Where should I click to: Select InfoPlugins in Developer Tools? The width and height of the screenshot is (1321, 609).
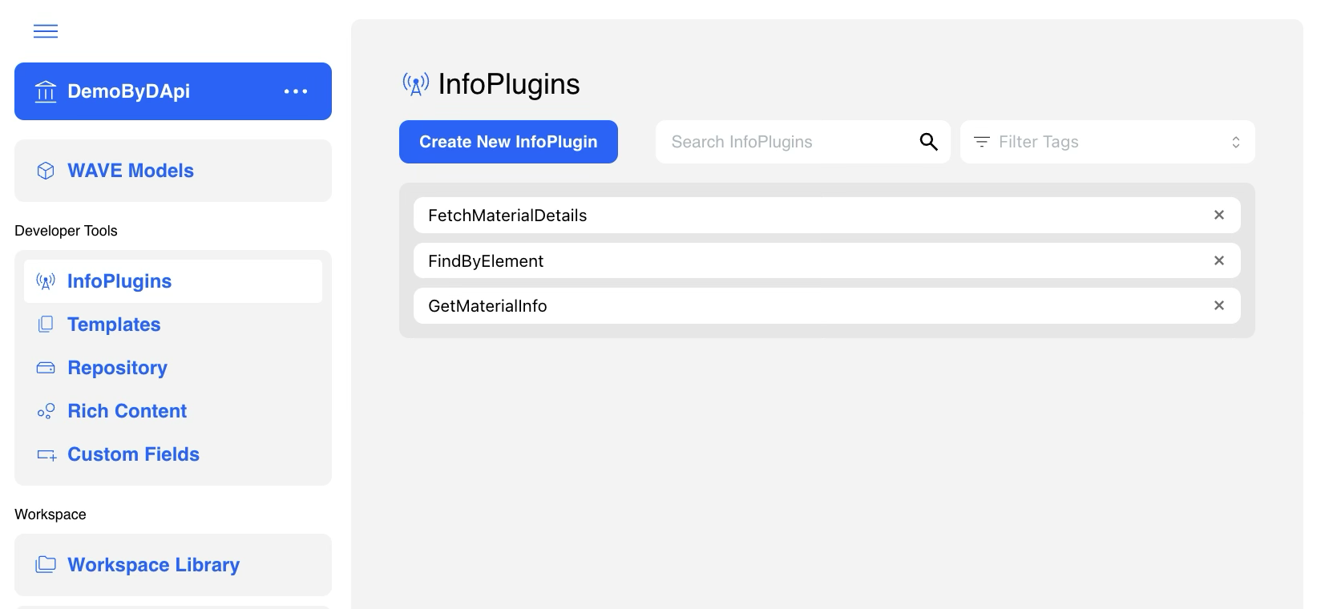[x=119, y=281]
